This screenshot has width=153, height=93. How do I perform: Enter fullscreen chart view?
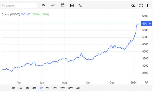point(141,5)
